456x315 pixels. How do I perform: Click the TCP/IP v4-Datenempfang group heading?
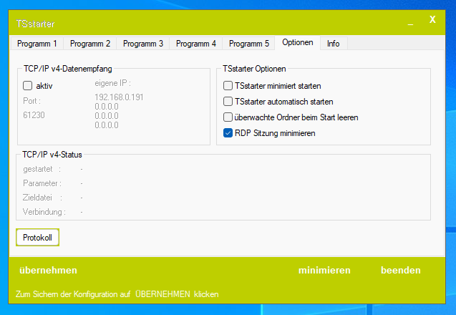click(x=68, y=69)
